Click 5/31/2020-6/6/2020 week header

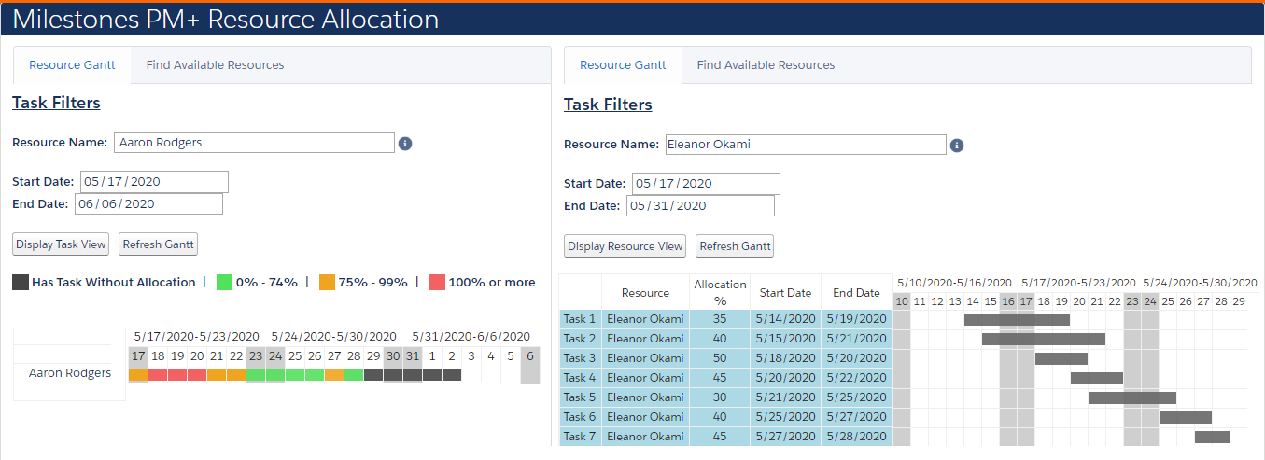(x=471, y=336)
